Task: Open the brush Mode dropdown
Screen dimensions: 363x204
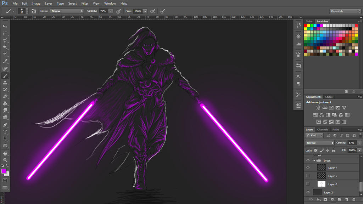Action: click(x=67, y=11)
